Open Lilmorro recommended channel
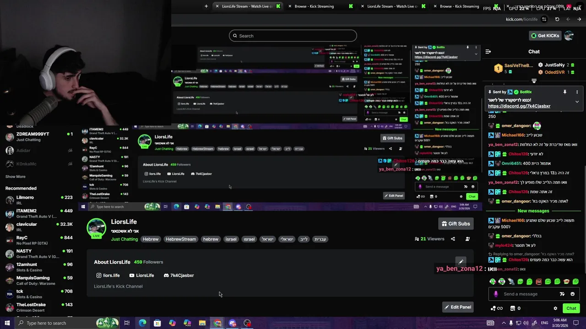The width and height of the screenshot is (586, 329). point(39,200)
